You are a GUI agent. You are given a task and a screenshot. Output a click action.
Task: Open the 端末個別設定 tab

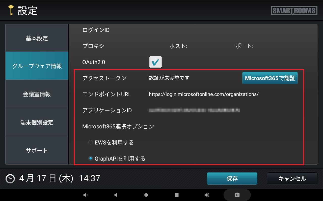coord(37,122)
